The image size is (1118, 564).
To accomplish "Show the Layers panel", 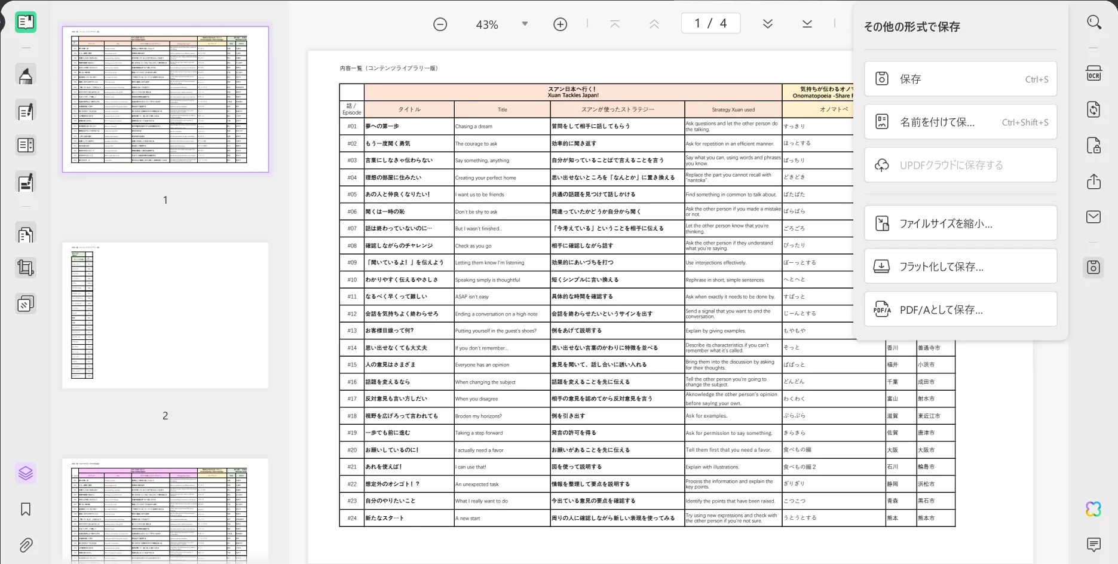I will click(x=25, y=473).
